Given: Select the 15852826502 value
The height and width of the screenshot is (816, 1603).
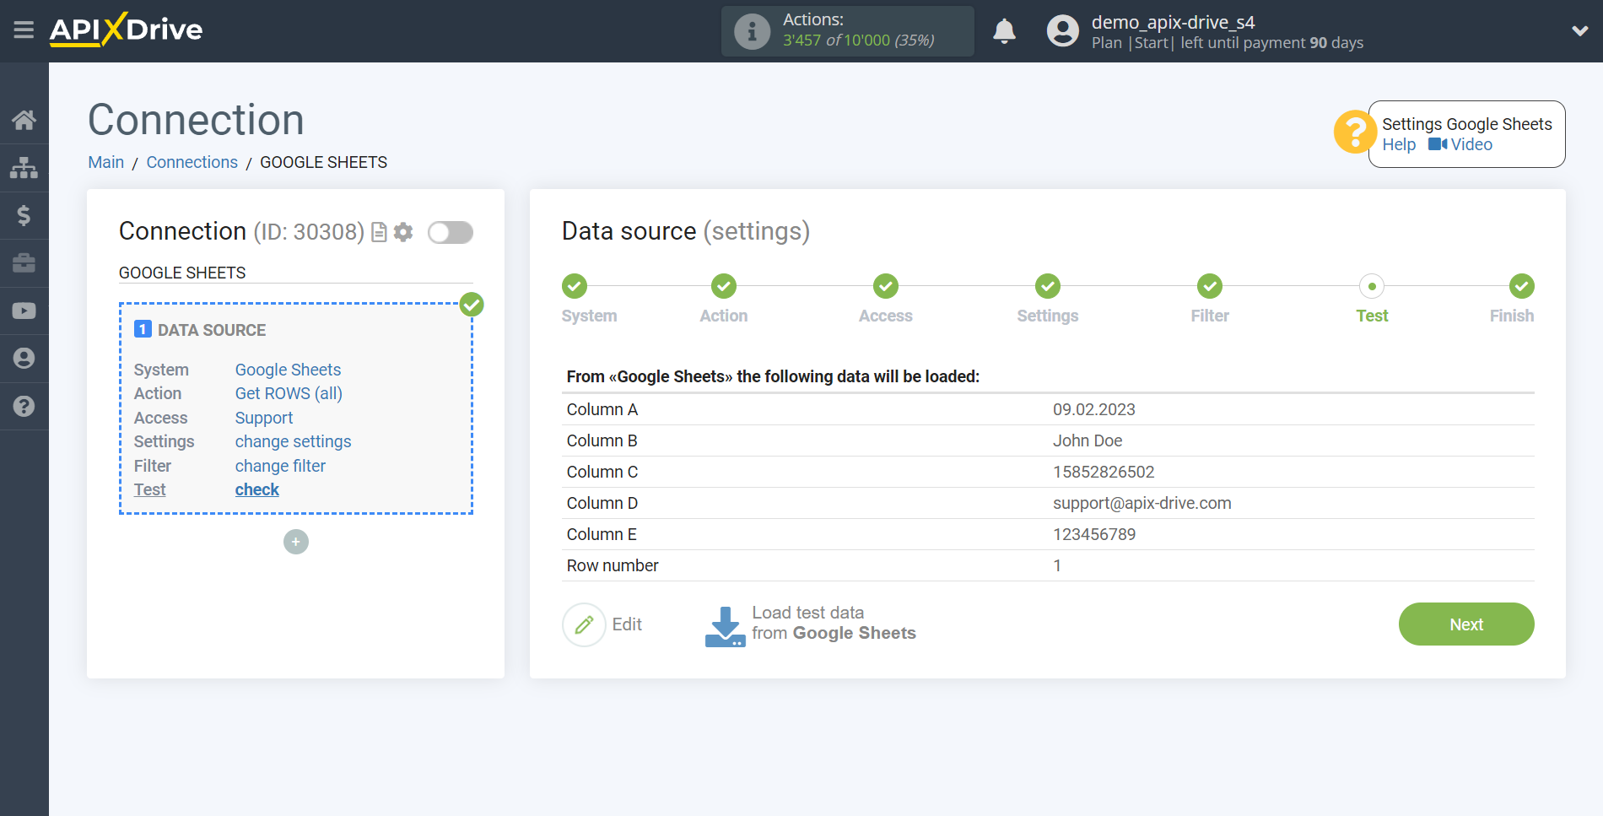Looking at the screenshot, I should tap(1103, 472).
